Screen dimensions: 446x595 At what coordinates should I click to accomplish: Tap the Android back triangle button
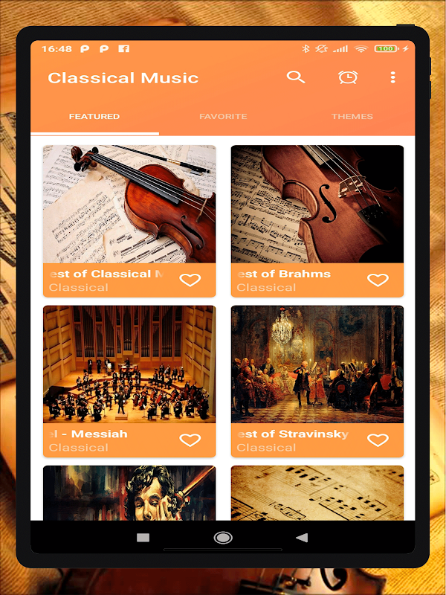[x=302, y=537]
